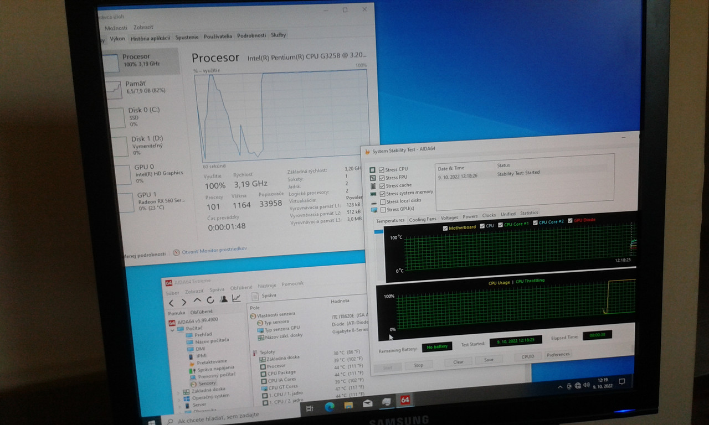The width and height of the screenshot is (709, 425).
Task: Switch to História aplikácií tab
Action: pyautogui.click(x=150, y=39)
